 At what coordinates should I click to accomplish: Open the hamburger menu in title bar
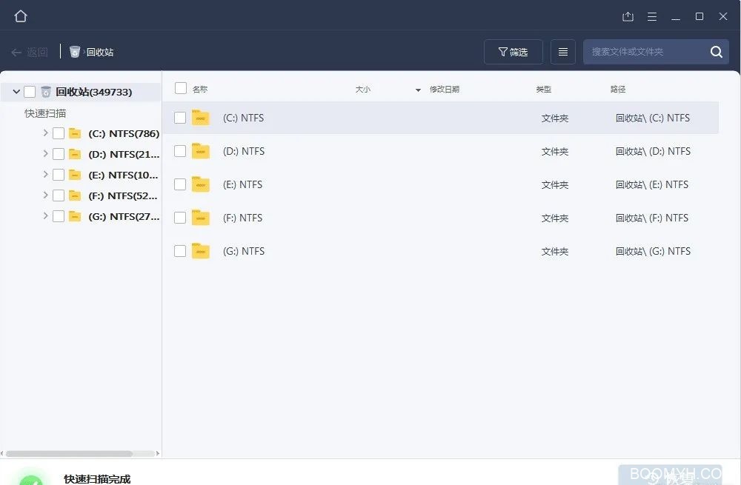[x=652, y=16]
